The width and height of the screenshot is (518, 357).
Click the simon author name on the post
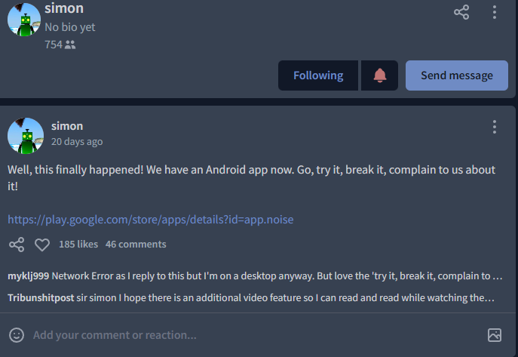[67, 126]
